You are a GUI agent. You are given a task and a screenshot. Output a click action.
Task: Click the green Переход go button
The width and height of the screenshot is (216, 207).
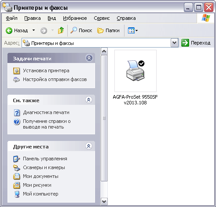pyautogui.click(x=196, y=43)
